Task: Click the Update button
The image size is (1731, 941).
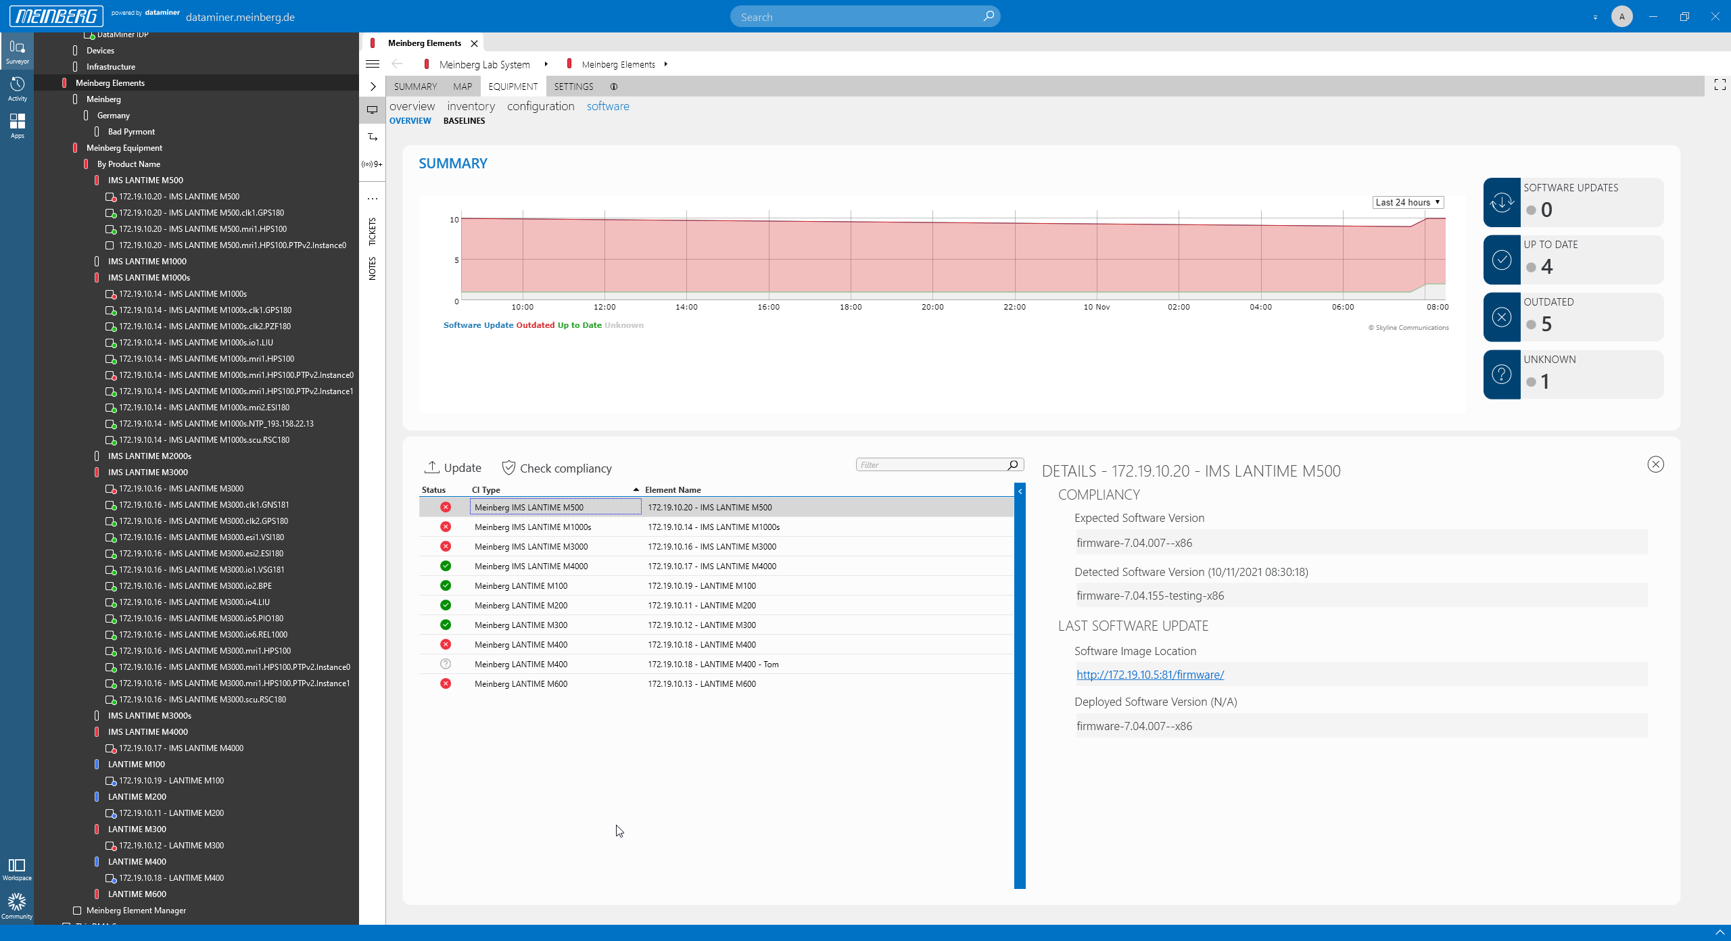Action: click(452, 468)
